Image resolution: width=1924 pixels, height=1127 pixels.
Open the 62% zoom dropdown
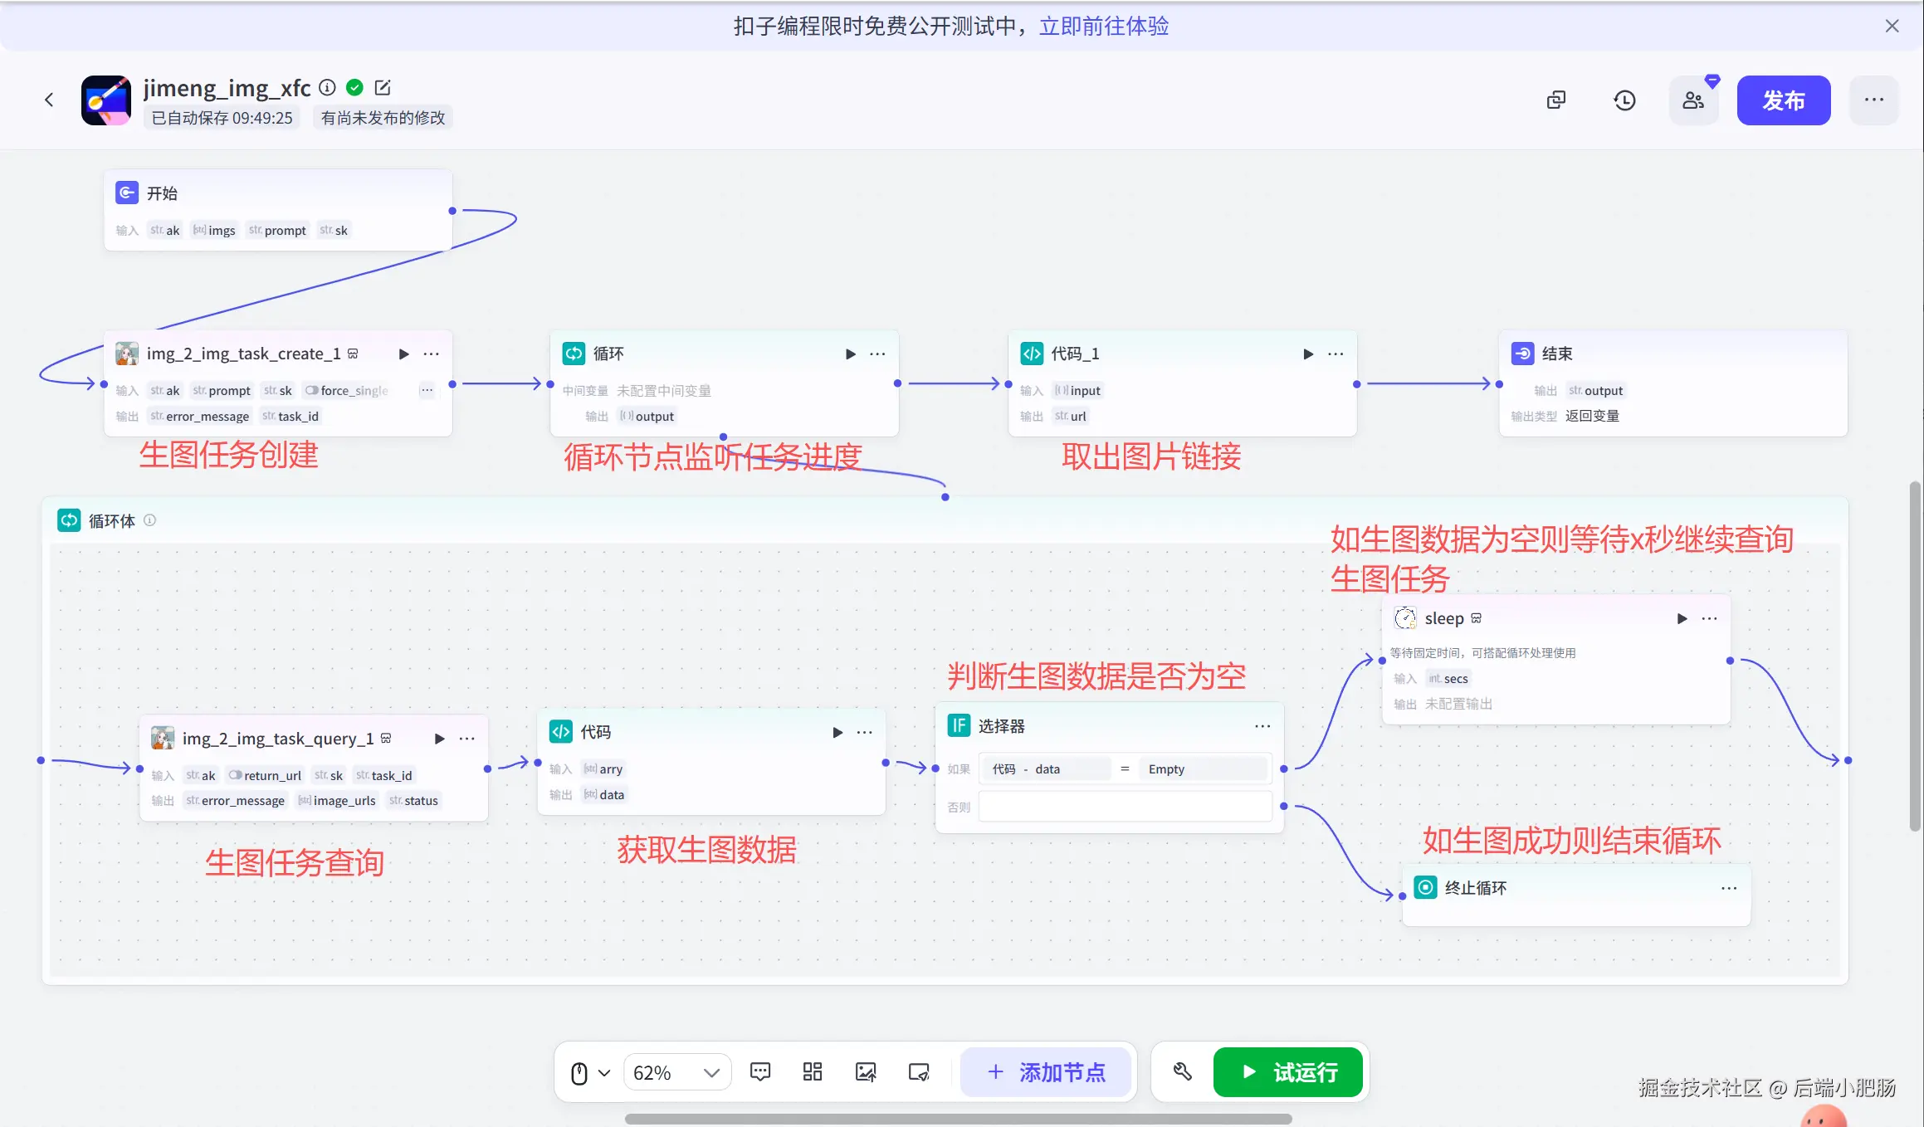point(676,1072)
